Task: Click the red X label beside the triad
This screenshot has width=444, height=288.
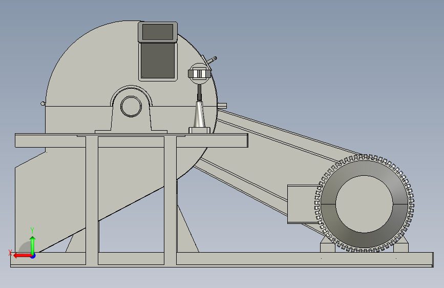Action: pyautogui.click(x=10, y=253)
